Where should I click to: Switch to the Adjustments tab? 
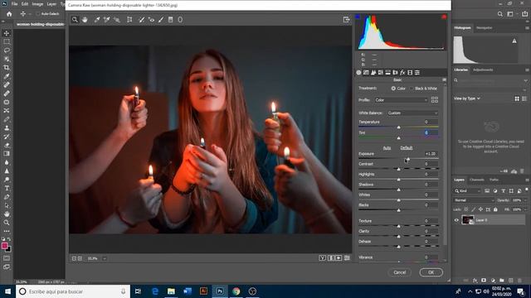(x=483, y=70)
